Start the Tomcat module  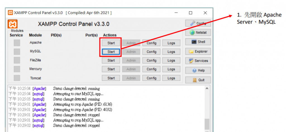(x=111, y=78)
